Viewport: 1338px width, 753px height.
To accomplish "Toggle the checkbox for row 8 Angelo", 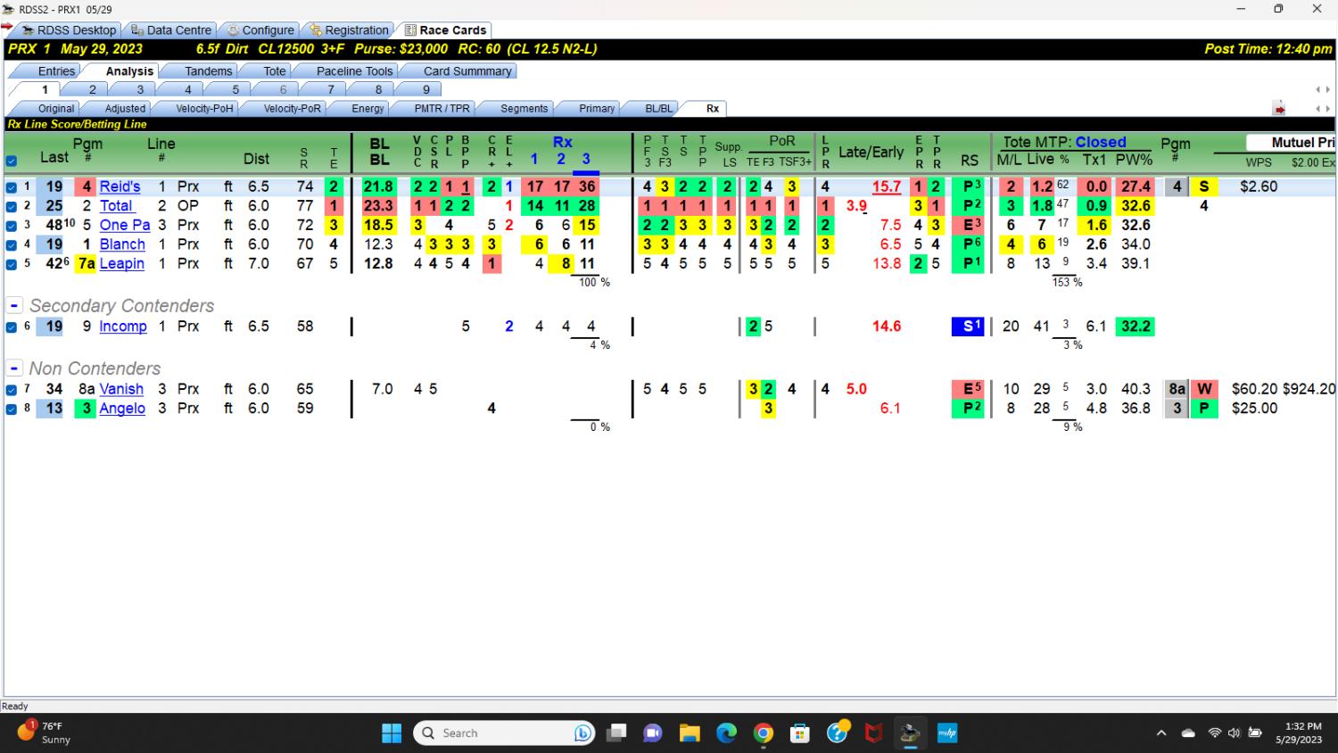I will [12, 410].
